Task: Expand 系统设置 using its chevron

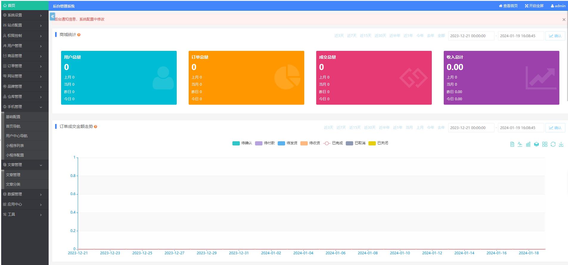Action: tap(41, 15)
